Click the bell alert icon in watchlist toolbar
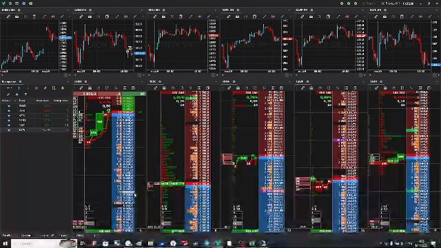This screenshot has width=441, height=248. (63, 88)
